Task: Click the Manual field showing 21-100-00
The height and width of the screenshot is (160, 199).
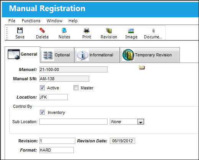Action: pos(73,69)
